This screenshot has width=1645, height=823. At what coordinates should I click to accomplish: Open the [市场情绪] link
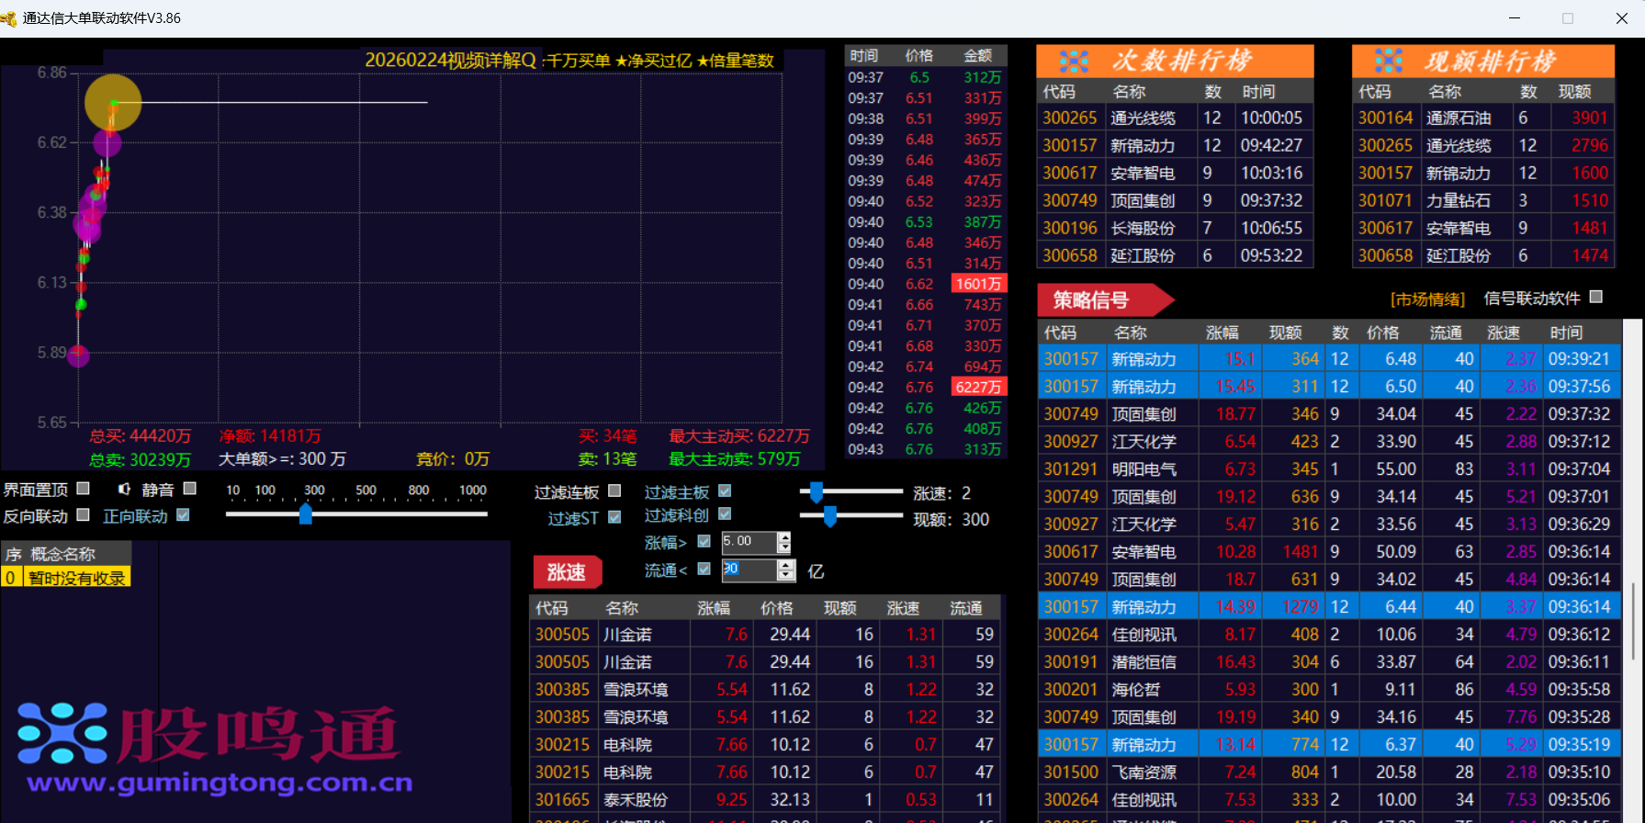[1427, 299]
